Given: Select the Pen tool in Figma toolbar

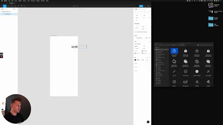Looking at the screenshot, I should pyautogui.click(x=15, y=6).
